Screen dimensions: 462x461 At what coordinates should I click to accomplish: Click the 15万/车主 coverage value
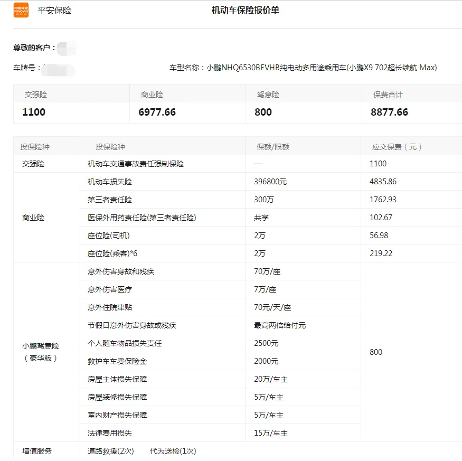click(x=271, y=434)
